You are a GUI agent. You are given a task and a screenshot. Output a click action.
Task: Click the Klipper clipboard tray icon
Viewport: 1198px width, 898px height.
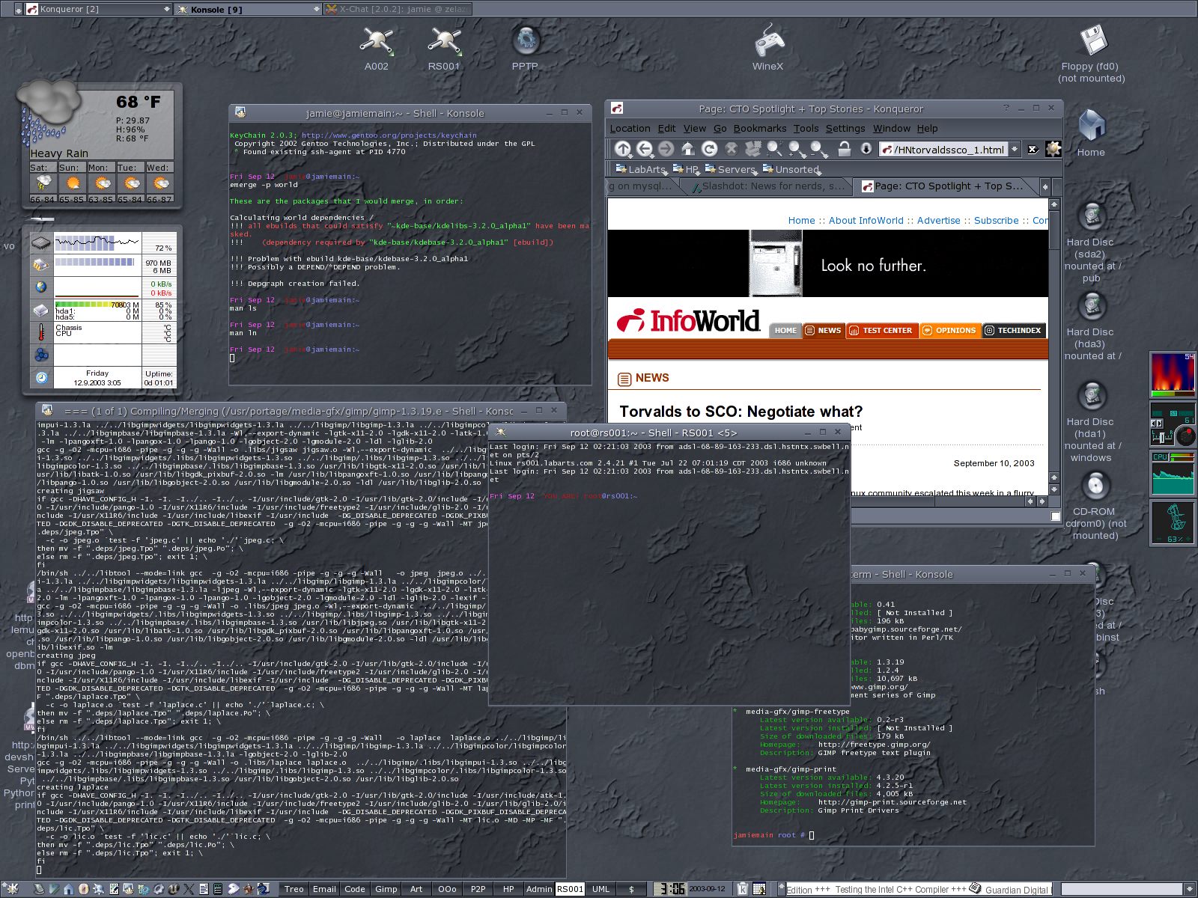743,889
